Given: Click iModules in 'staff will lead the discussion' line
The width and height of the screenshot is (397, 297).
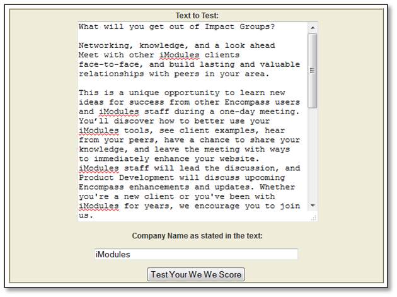Looking at the screenshot, I should [x=98, y=168].
